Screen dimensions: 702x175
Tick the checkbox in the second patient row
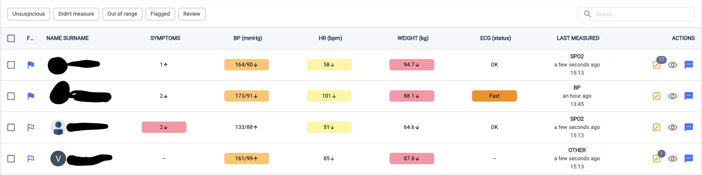(x=11, y=96)
